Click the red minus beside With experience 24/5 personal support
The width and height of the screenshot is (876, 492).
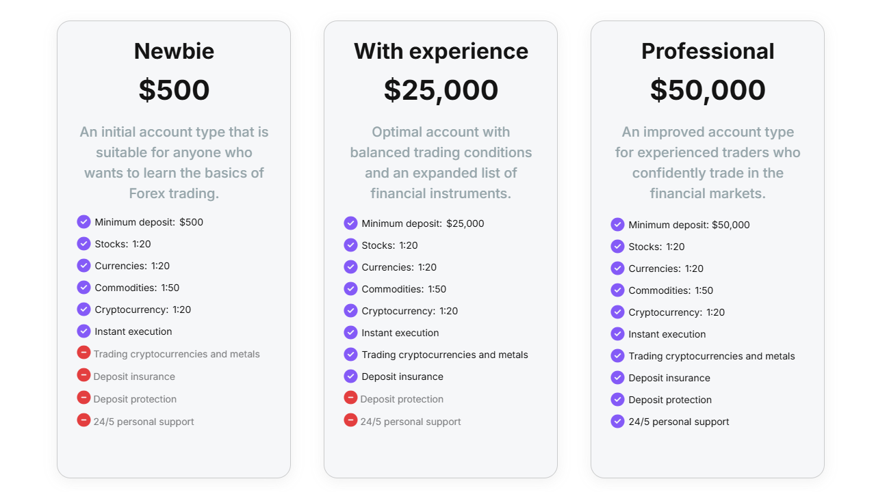[x=350, y=420]
